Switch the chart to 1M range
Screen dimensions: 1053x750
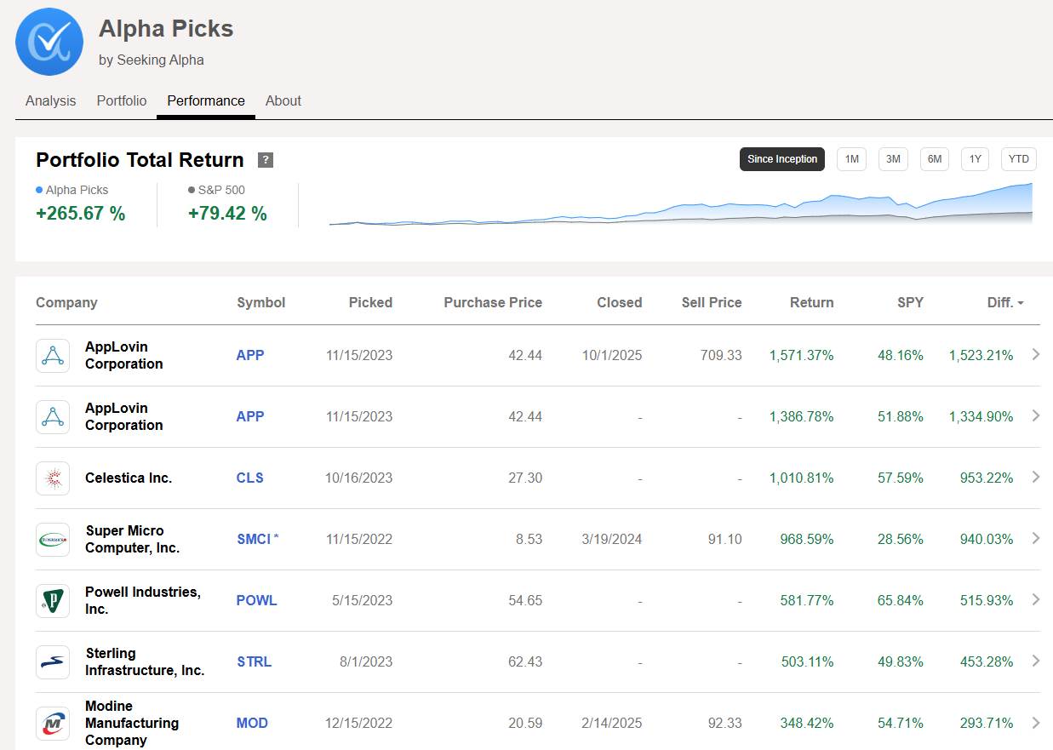click(x=851, y=159)
